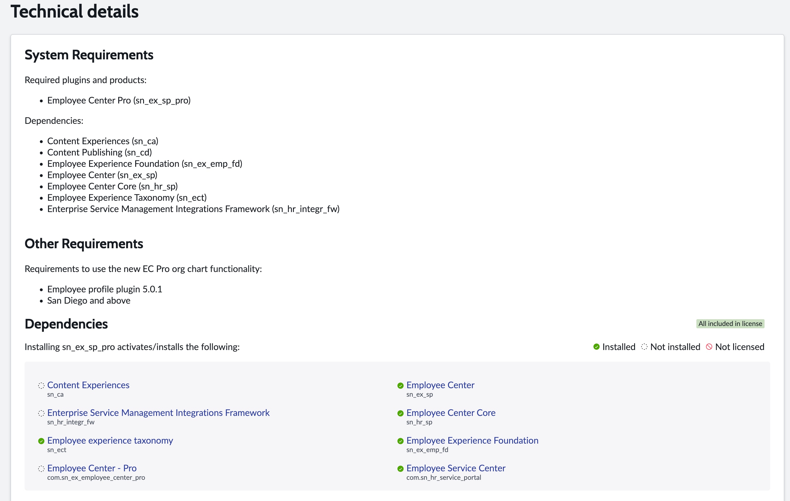Click the red Not licensed legend icon
Image resolution: width=790 pixels, height=501 pixels.
pos(709,347)
